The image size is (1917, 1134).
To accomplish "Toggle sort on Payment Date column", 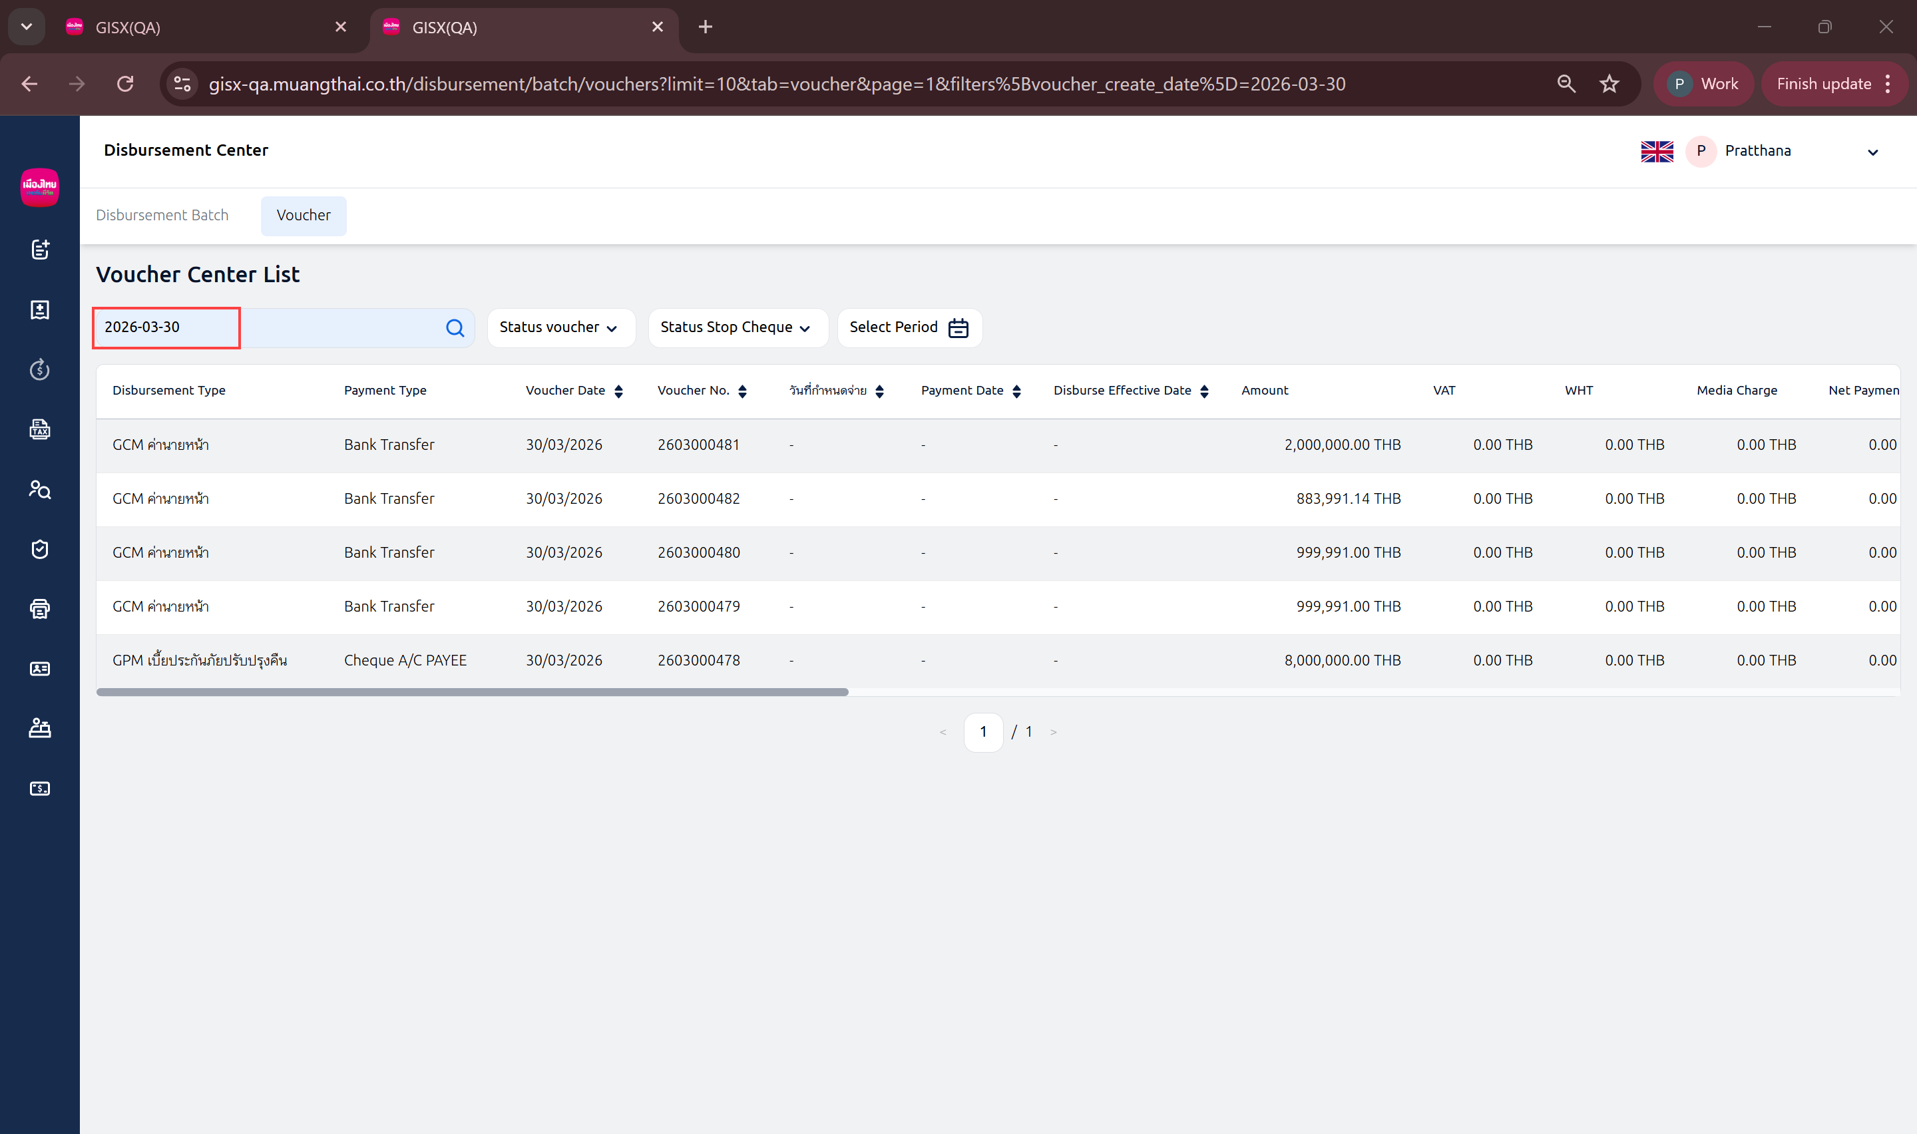I will click(1016, 391).
